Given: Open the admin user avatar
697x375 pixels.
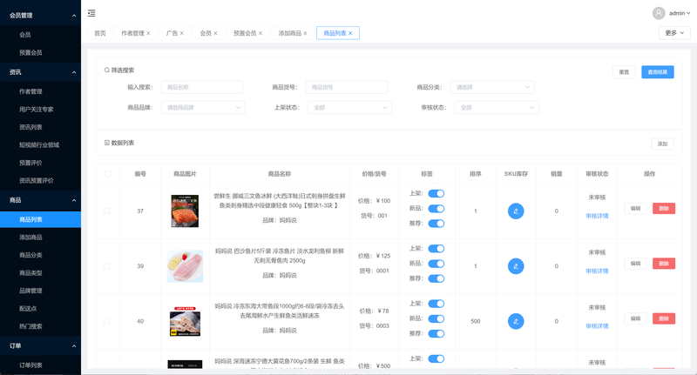Looking at the screenshot, I should (659, 13).
